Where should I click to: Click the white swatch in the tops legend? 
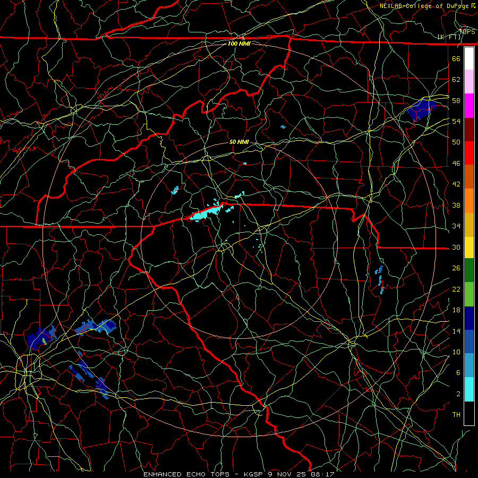pyautogui.click(x=469, y=58)
